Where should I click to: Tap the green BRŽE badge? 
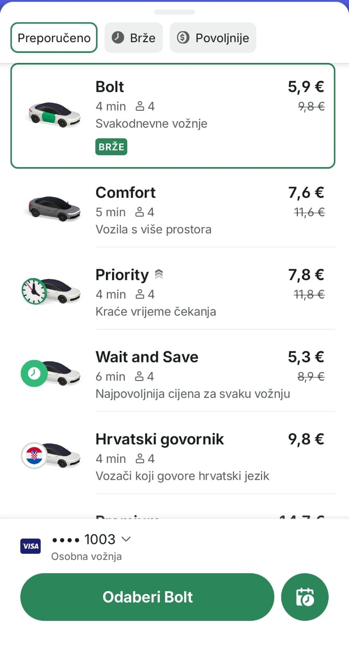coord(111,147)
